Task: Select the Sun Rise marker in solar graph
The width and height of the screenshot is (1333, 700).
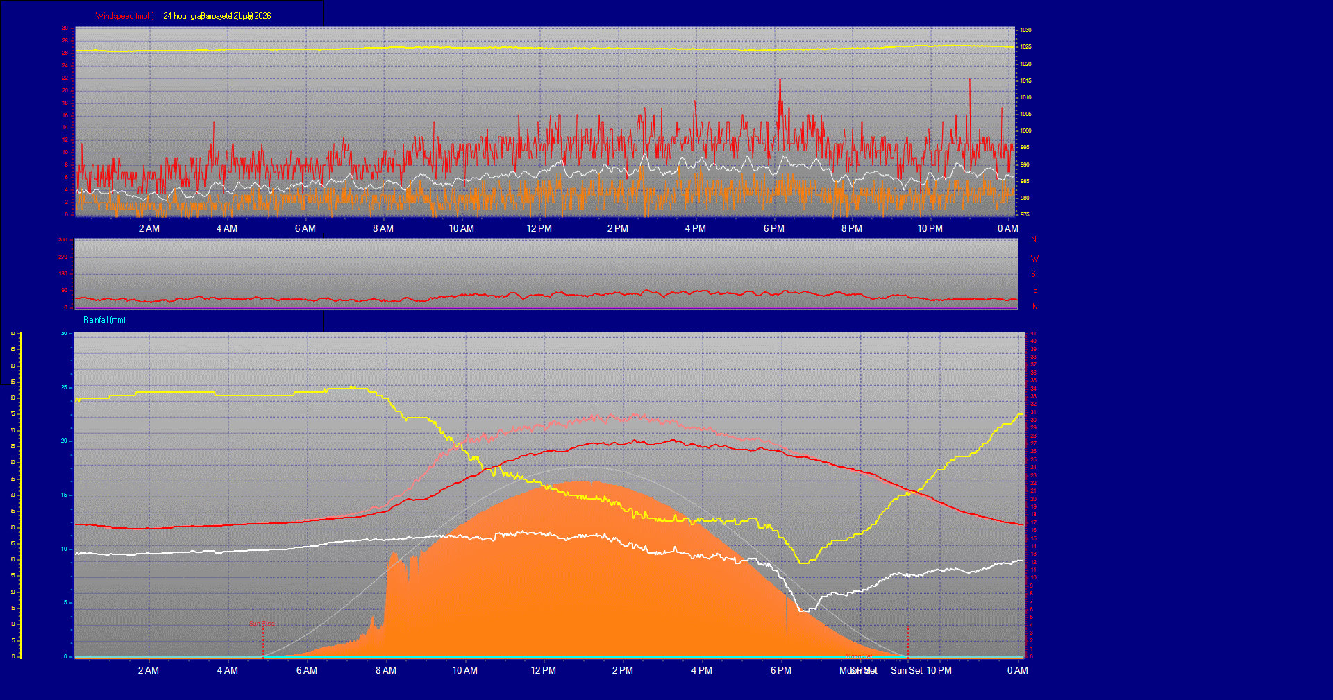Action: coord(262,624)
